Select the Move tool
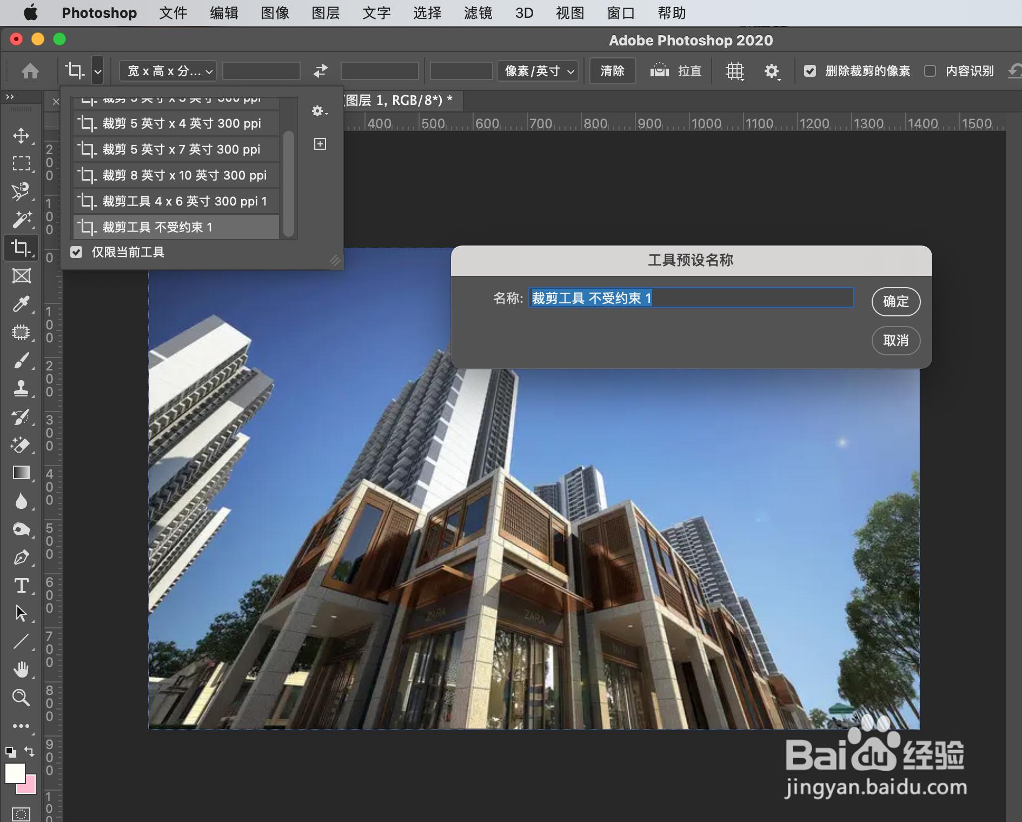The height and width of the screenshot is (822, 1022). pos(21,136)
